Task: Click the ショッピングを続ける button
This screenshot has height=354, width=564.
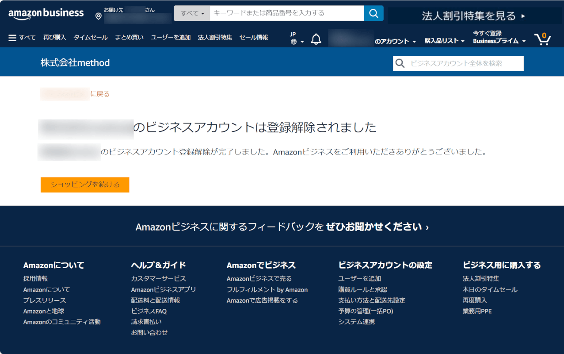Action: (x=85, y=185)
